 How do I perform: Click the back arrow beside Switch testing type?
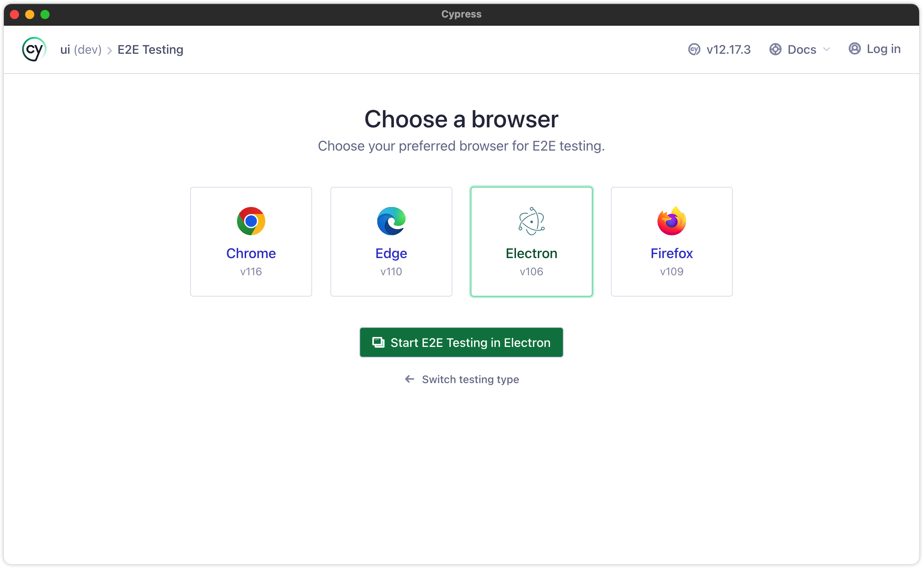[x=410, y=379]
